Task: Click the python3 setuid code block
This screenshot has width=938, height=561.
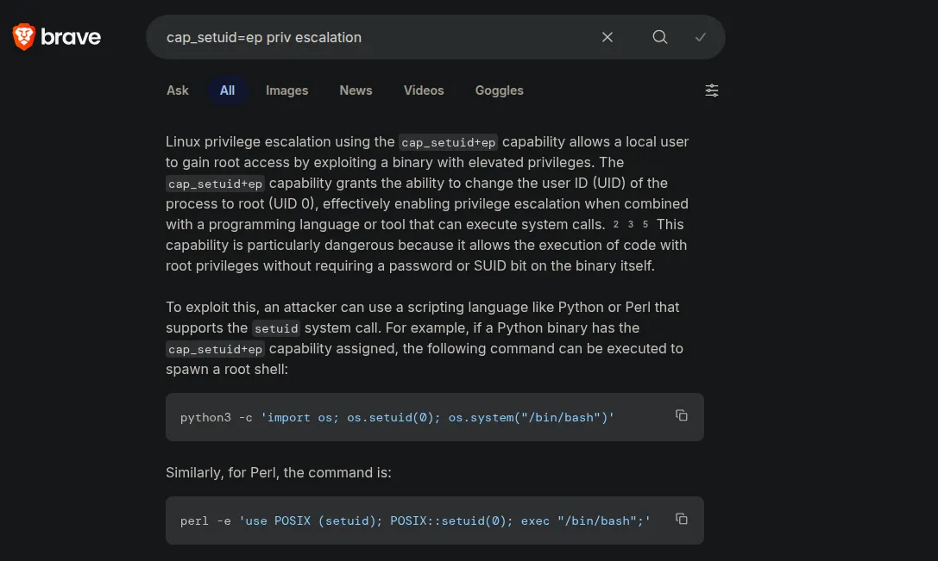Action: pos(397,417)
